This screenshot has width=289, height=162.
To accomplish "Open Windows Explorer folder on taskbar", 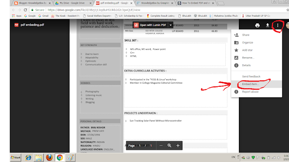I will tap(39, 157).
